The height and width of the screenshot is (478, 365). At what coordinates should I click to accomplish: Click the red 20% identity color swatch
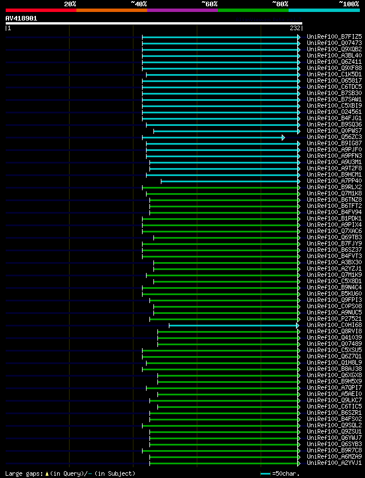click(x=41, y=10)
